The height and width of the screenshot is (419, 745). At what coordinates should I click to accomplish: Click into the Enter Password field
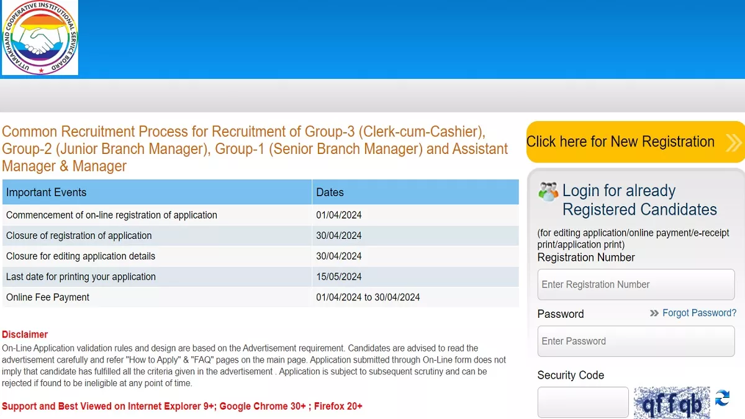[636, 341]
